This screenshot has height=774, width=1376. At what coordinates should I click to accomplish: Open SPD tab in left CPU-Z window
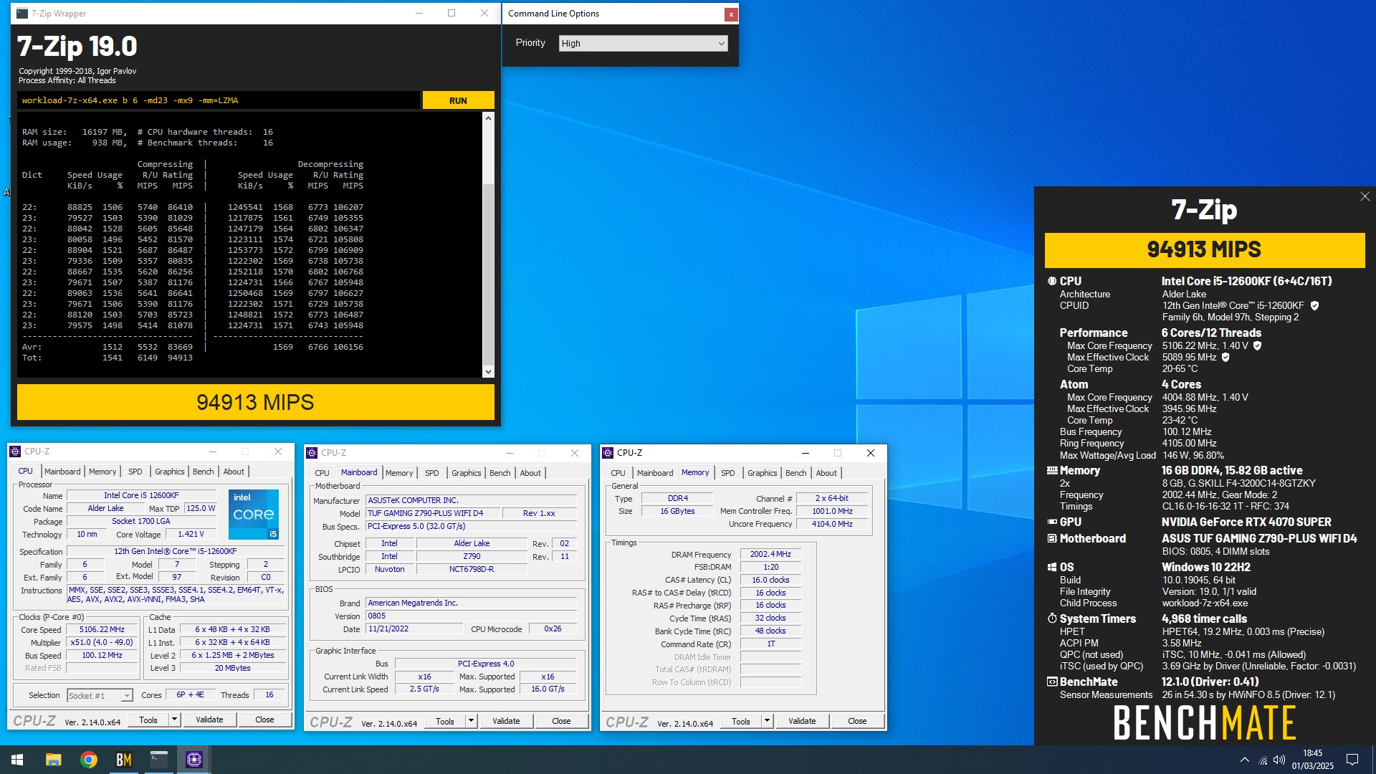135,472
